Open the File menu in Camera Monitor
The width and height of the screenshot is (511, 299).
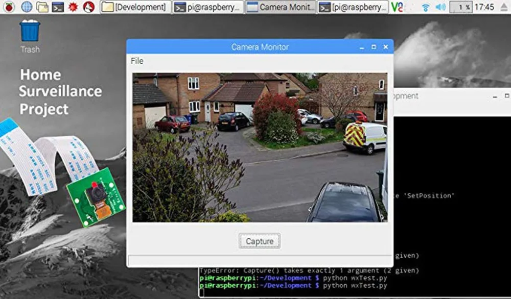point(137,61)
